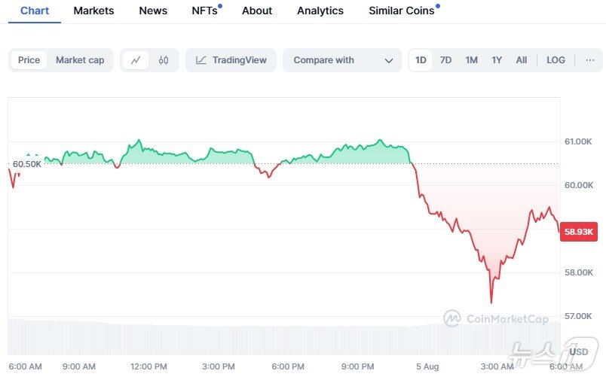Viewport: 606px width, 380px height.
Task: Select the 7D time range
Action: tap(445, 60)
